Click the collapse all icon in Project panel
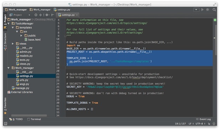 tap(41, 15)
